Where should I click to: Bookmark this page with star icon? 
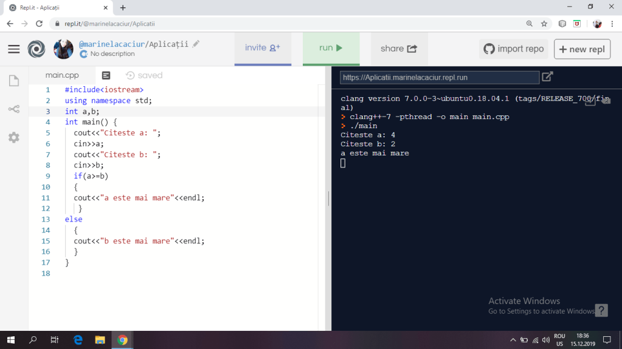(544, 24)
